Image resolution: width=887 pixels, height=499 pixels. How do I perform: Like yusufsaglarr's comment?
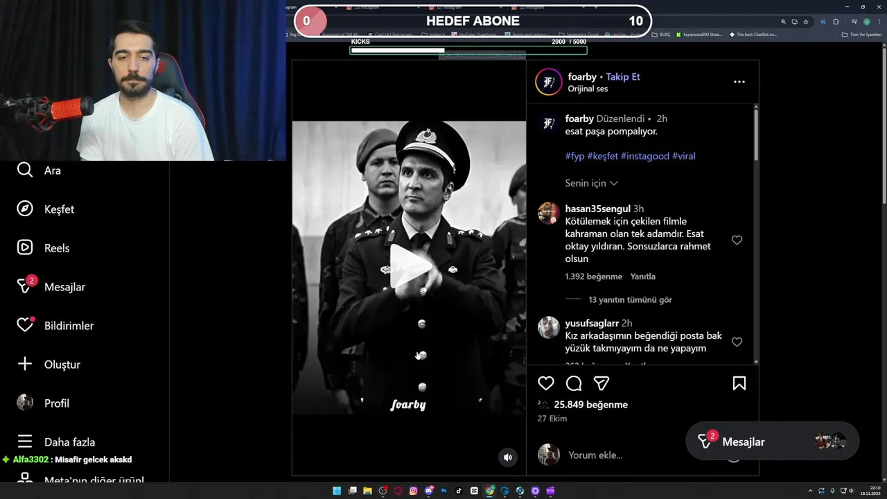pos(737,342)
